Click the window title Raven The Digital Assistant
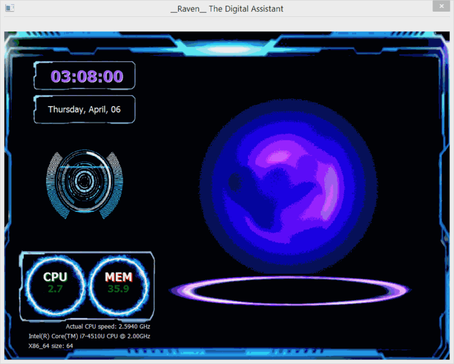 click(x=227, y=9)
